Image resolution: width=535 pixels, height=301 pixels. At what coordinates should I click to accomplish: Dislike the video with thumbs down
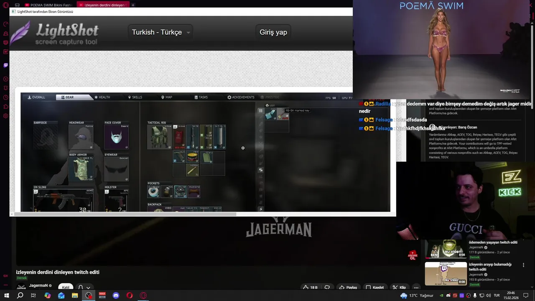tap(327, 287)
